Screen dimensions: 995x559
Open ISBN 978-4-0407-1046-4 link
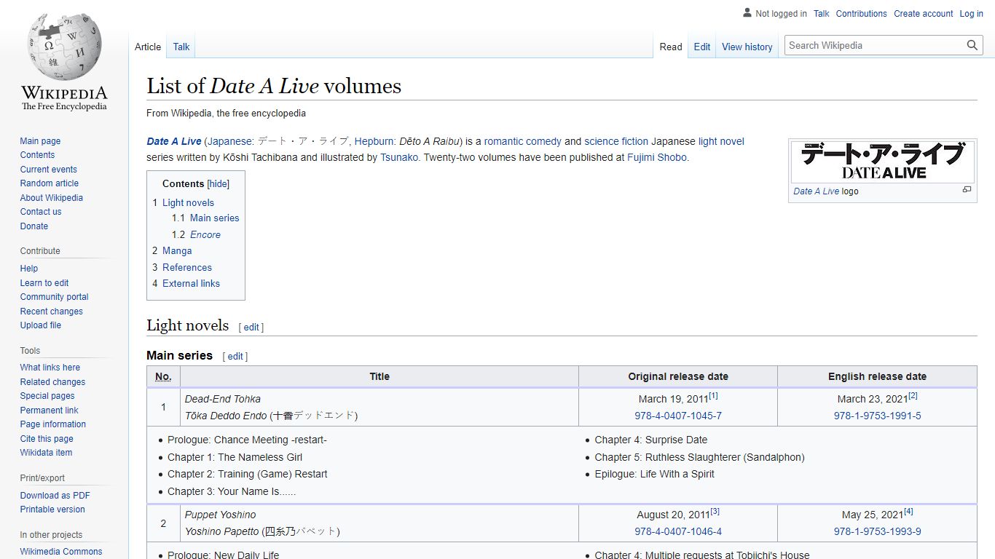coord(678,532)
